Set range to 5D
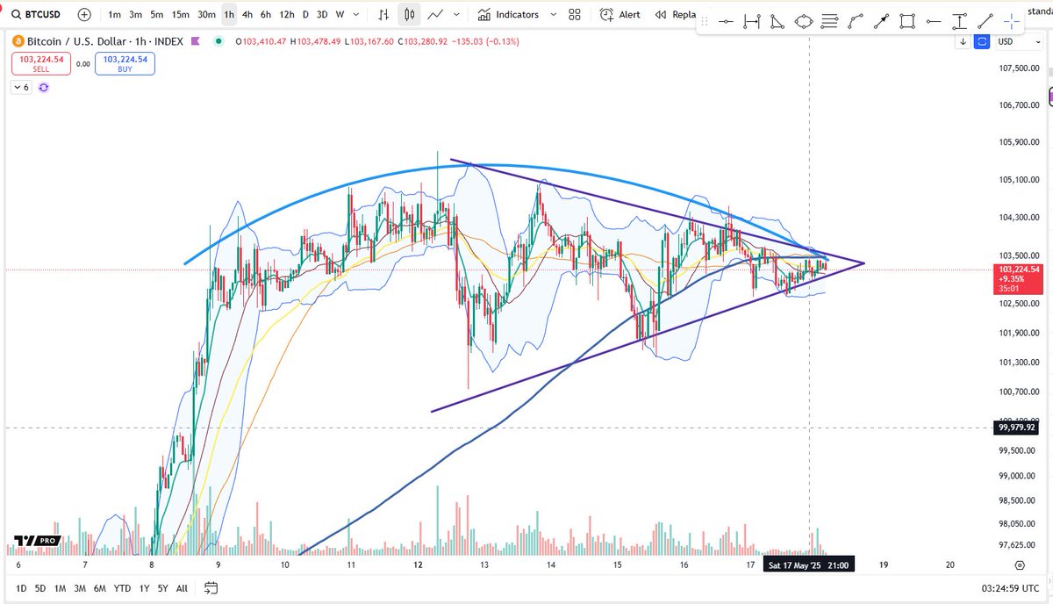The width and height of the screenshot is (1053, 604). [41, 586]
